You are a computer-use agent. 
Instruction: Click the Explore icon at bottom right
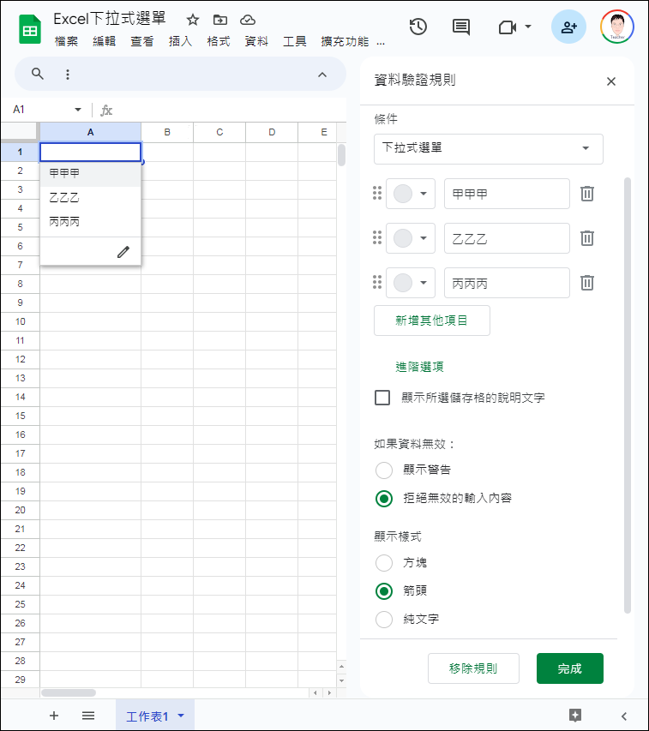coord(575,716)
